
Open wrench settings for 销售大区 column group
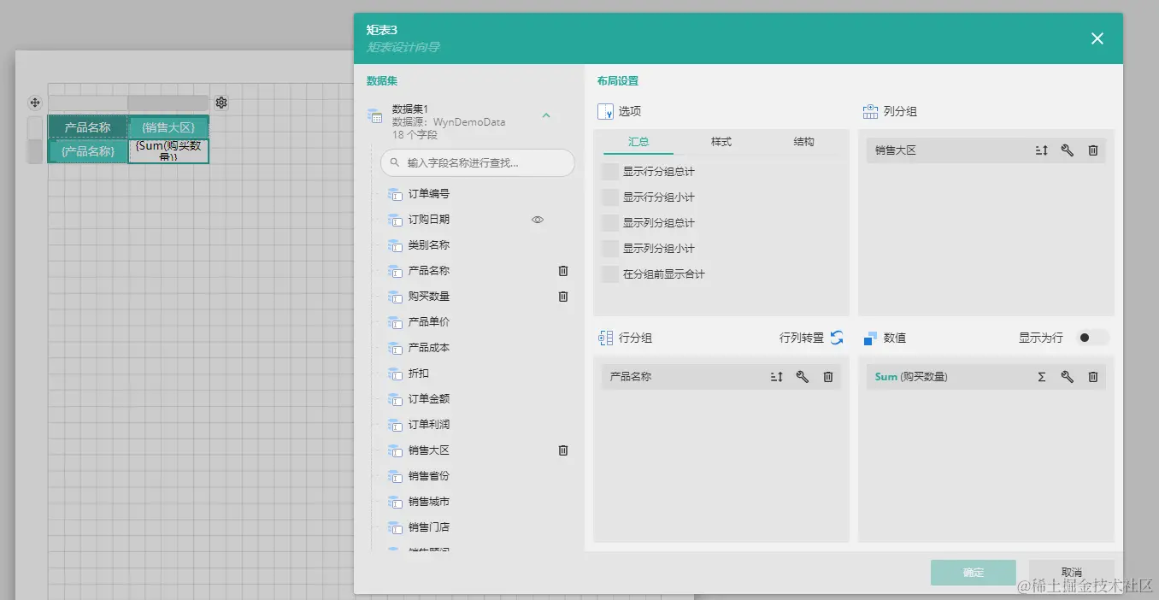pyautogui.click(x=1067, y=150)
